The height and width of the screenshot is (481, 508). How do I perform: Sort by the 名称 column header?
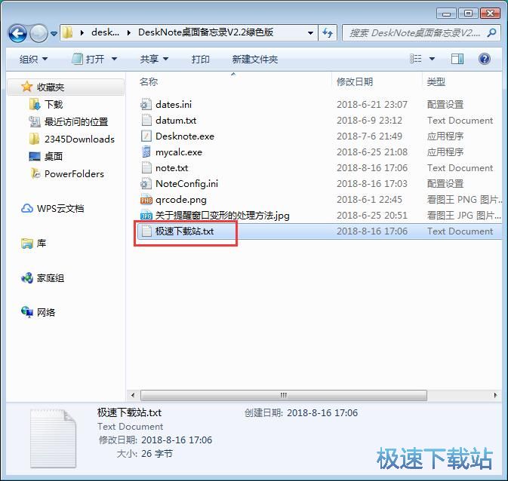[x=149, y=81]
